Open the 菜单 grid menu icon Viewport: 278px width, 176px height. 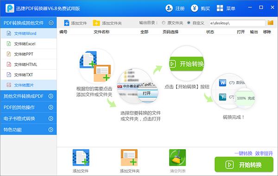pos(220,8)
